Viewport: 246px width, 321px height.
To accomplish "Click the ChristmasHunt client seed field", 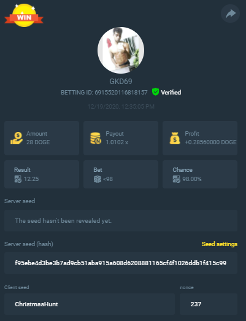I will (x=90, y=304).
